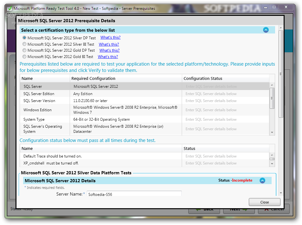Click the Platform Ready Test Tool title bar icon

[x=9, y=9]
